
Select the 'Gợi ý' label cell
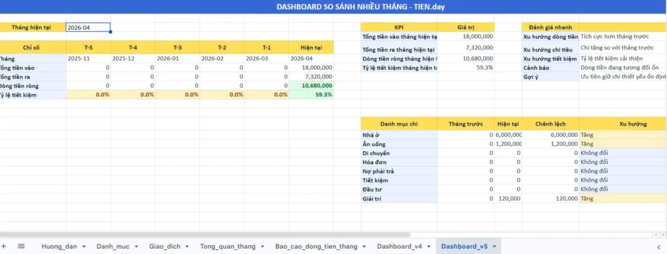pos(550,77)
